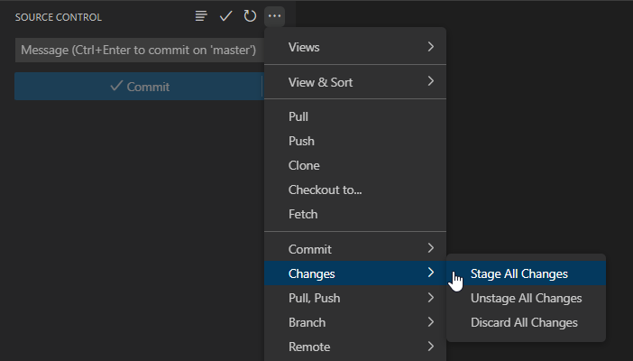This screenshot has height=361, width=633.
Task: Choose Fetch from the menu
Action: [303, 214]
